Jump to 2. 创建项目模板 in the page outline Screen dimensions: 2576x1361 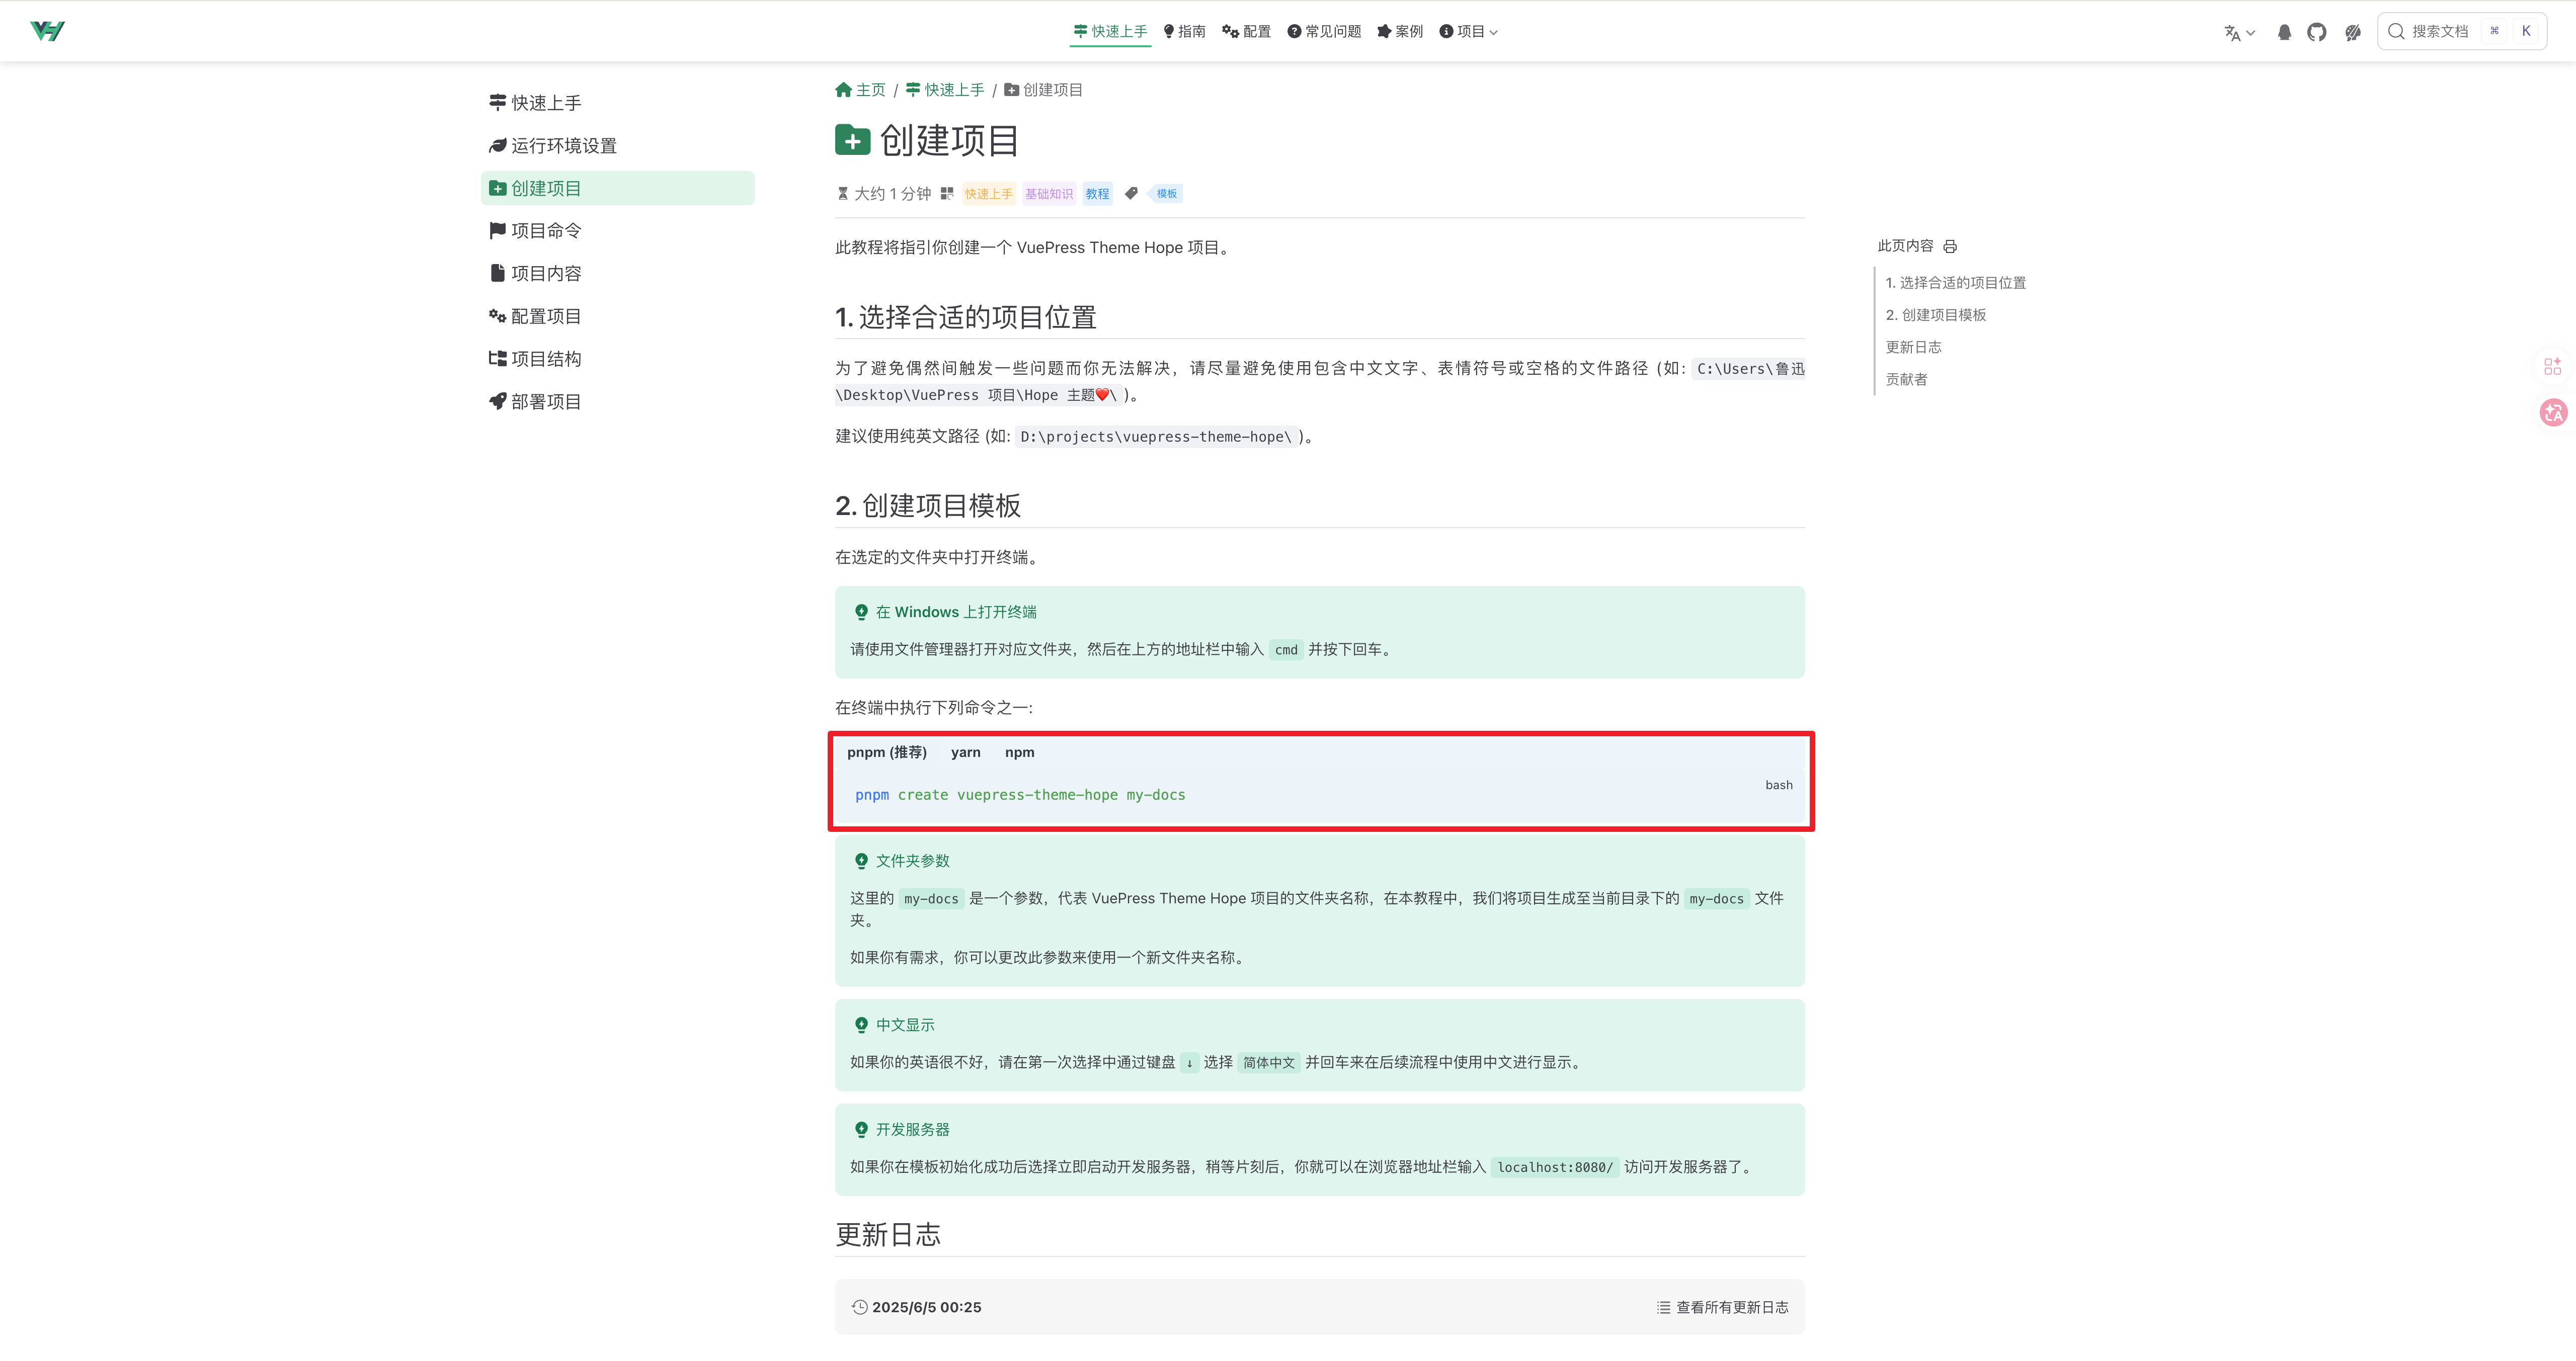pos(1936,315)
